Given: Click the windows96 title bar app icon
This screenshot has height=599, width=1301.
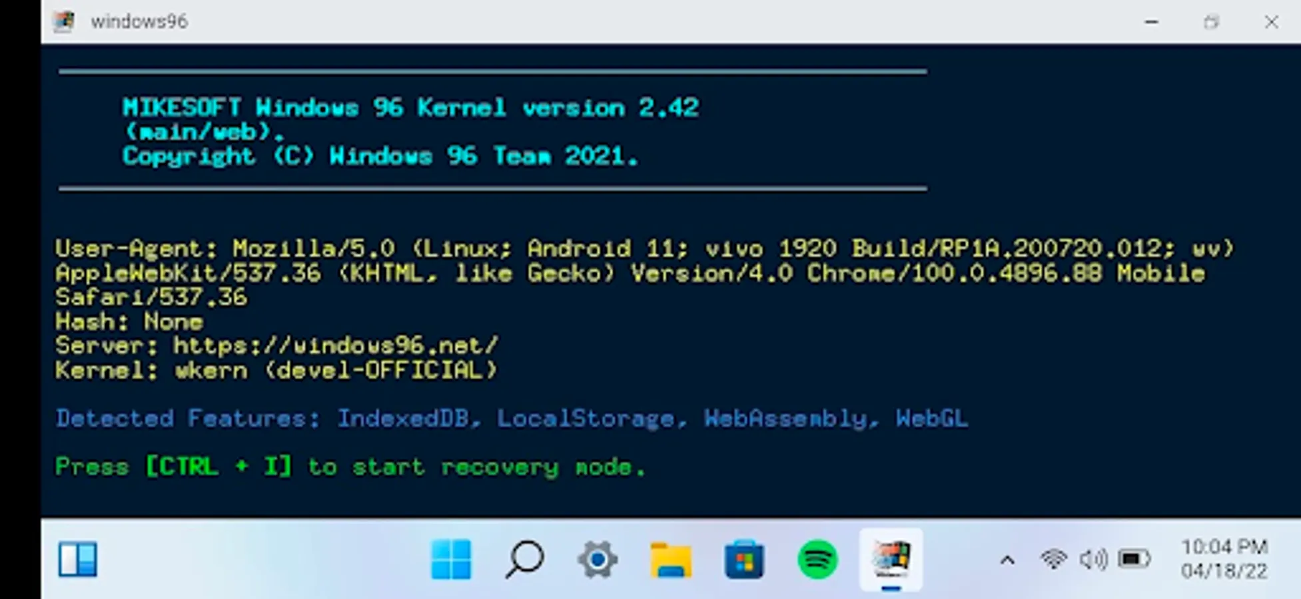Looking at the screenshot, I should click(x=64, y=21).
